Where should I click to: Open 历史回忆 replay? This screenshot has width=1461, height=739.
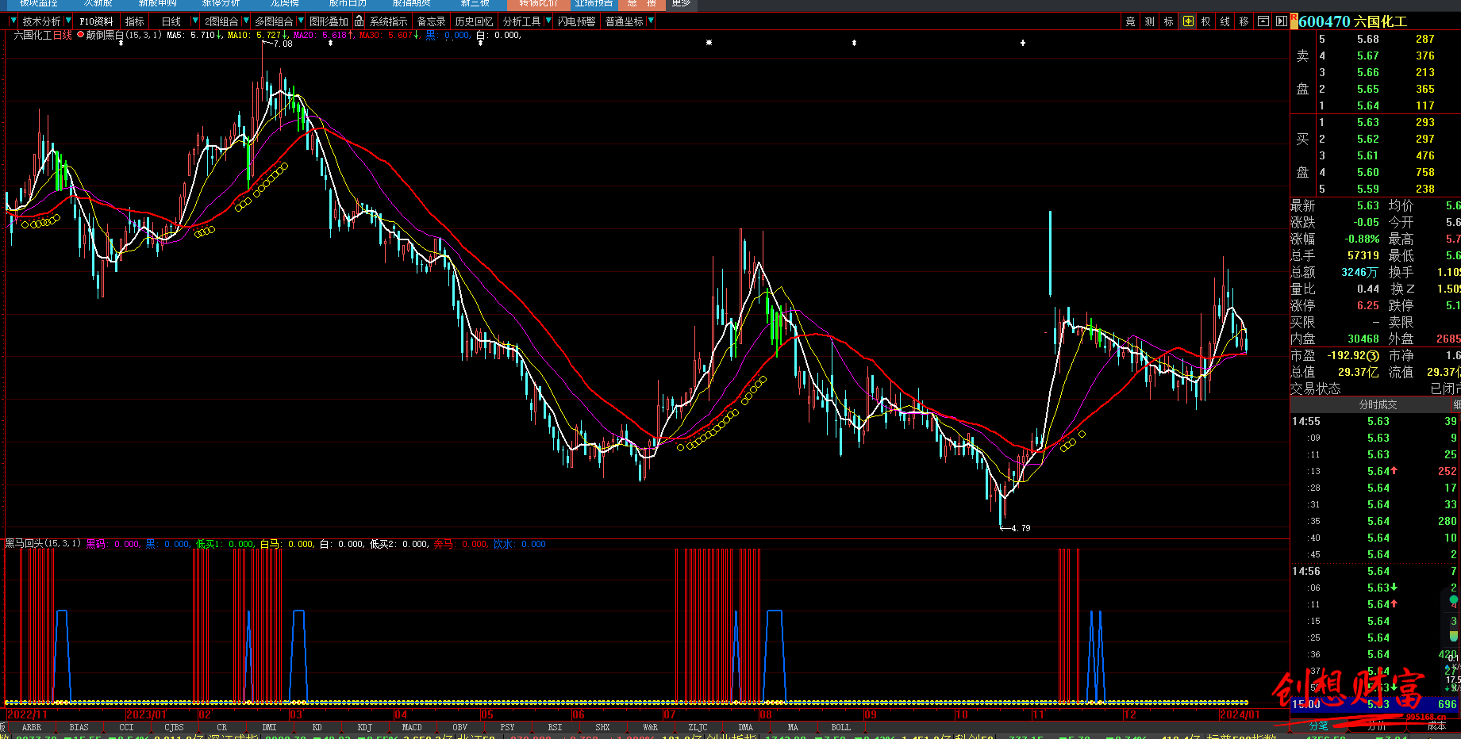tap(474, 21)
